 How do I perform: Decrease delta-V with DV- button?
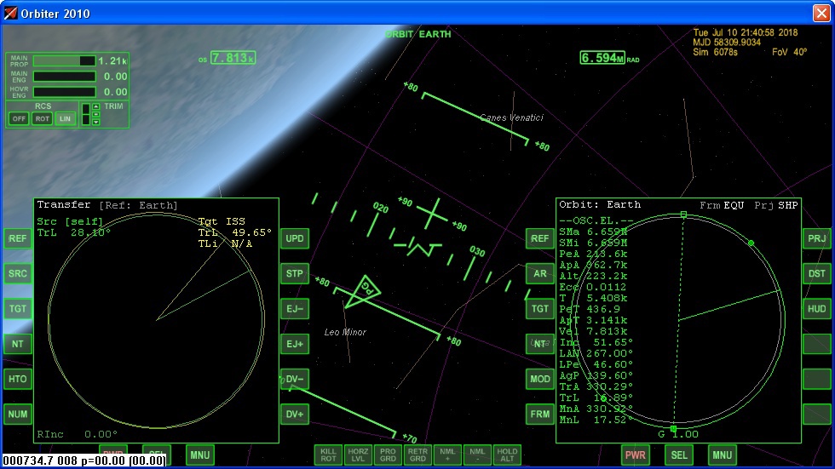coord(295,379)
